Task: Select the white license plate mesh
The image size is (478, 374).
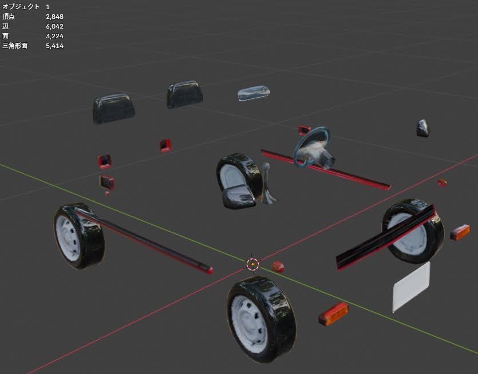Action: (x=412, y=287)
